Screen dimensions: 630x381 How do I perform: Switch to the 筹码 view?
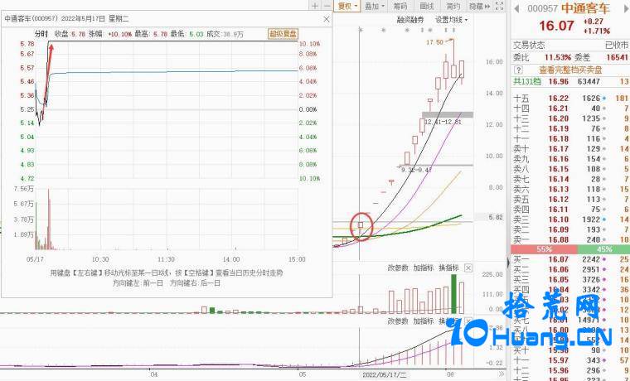tap(400, 6)
